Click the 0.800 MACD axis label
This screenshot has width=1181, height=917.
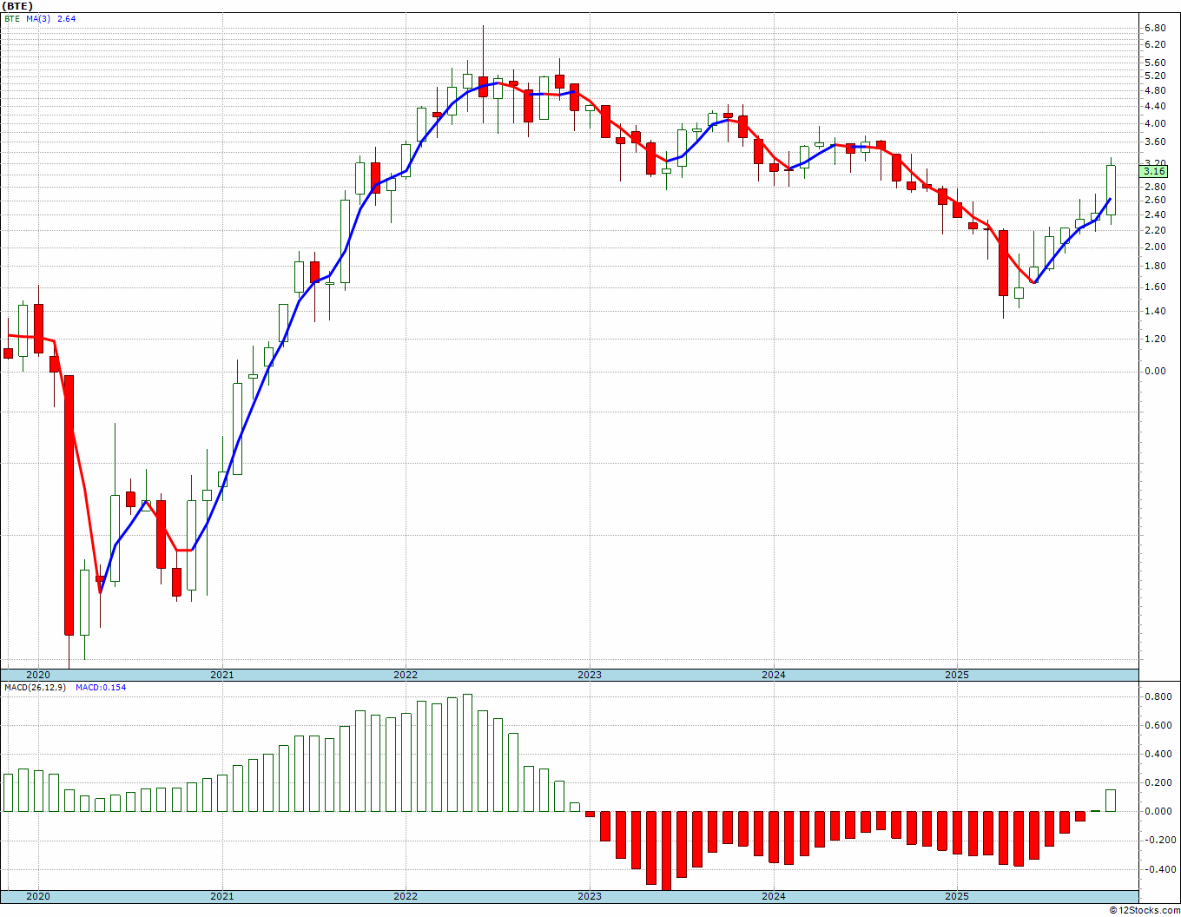click(1157, 696)
